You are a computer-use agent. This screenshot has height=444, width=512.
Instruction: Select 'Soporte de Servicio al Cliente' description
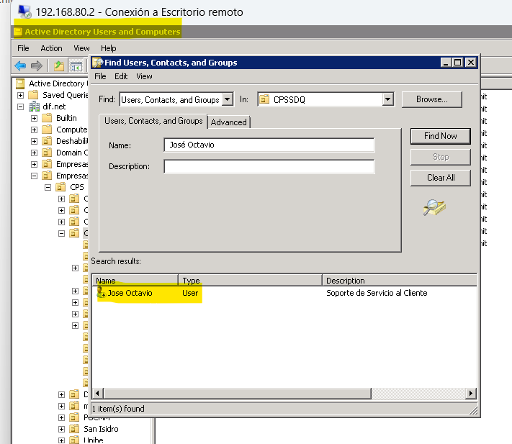[x=377, y=293]
